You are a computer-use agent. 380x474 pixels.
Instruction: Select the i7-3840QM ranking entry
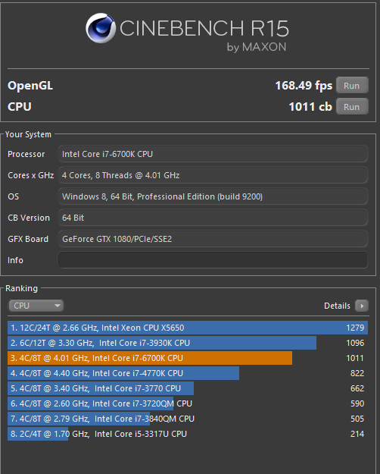click(x=188, y=419)
